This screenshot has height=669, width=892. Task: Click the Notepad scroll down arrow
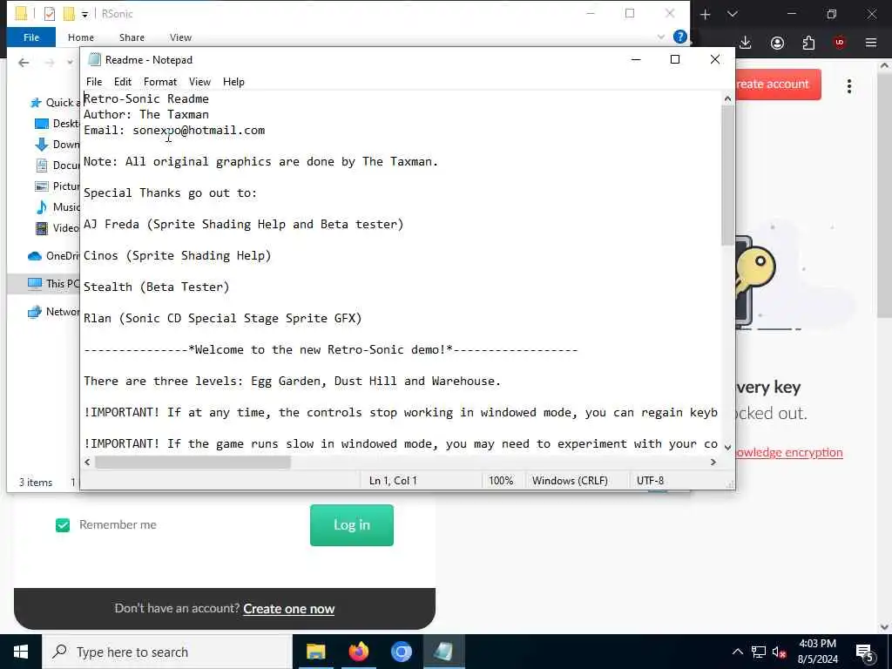pyautogui.click(x=727, y=447)
